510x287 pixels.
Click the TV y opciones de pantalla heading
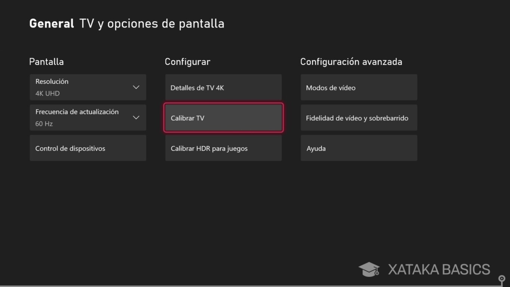151,23
